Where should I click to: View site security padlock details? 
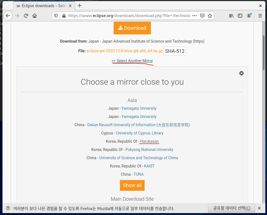(64, 16)
